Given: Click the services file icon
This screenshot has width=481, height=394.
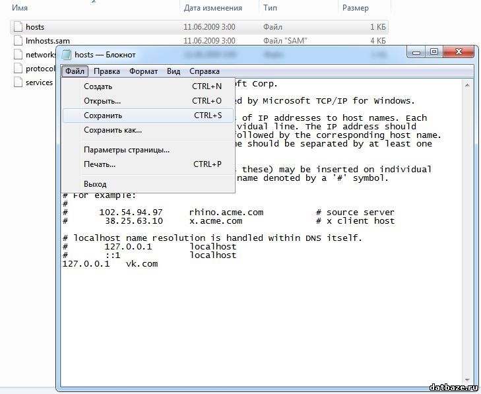Looking at the screenshot, I should point(18,82).
